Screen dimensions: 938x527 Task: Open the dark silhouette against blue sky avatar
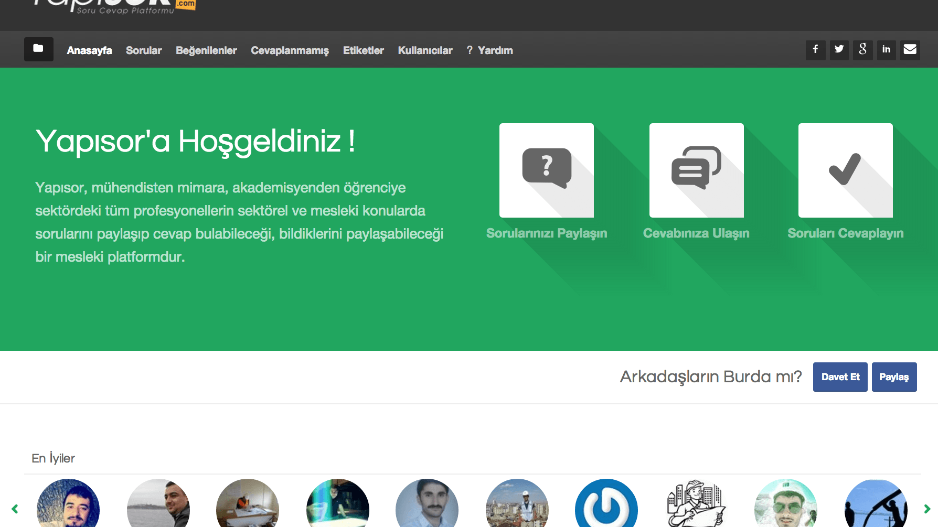point(876,503)
